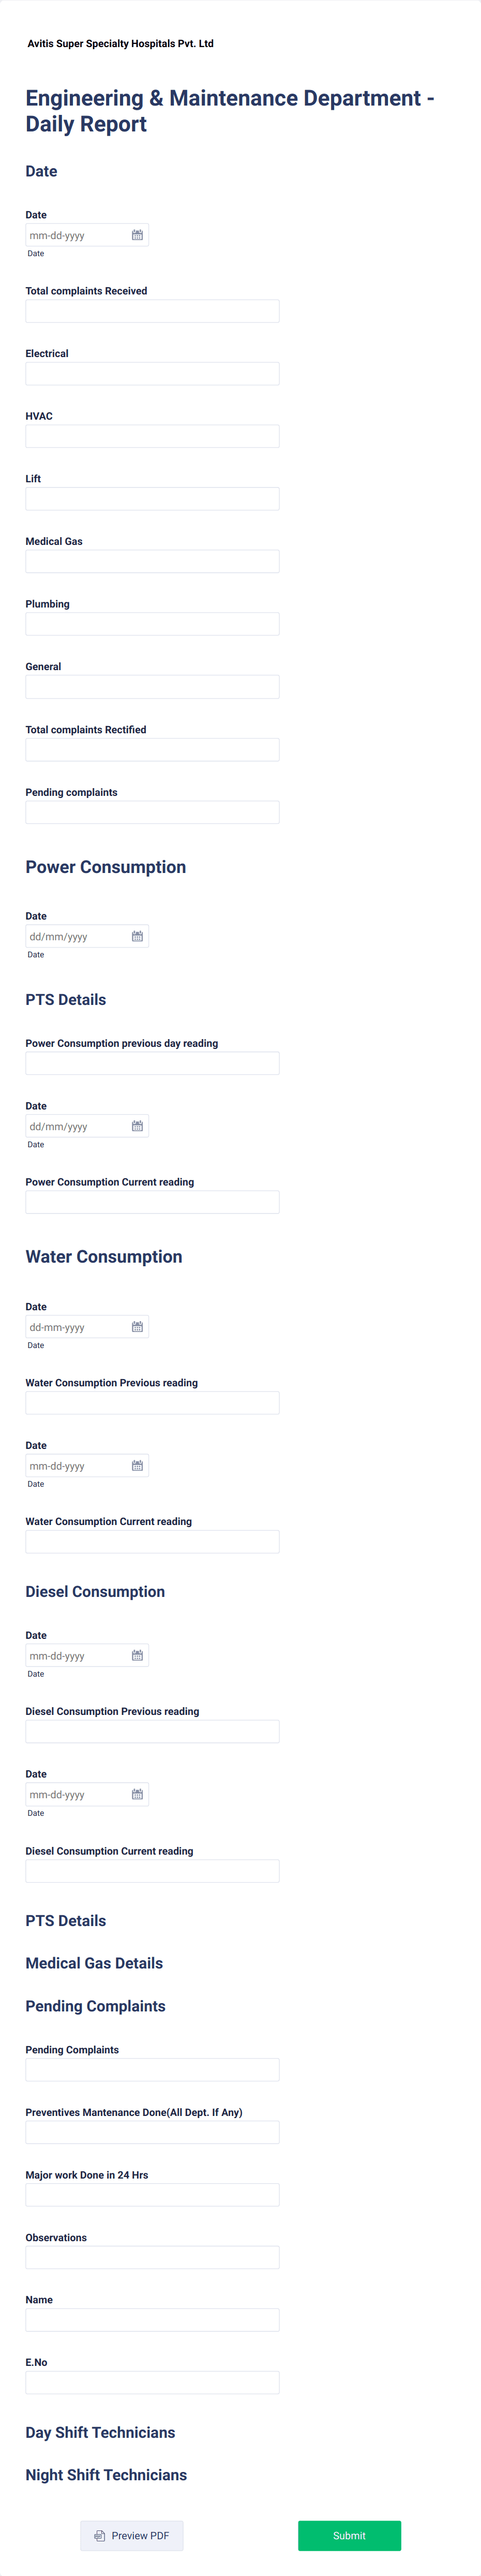Click the Observations input field
481x2576 pixels.
(151, 2257)
